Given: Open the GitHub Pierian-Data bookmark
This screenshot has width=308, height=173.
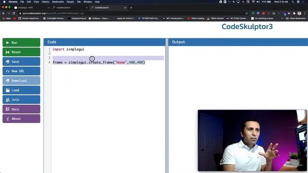Looking at the screenshot, I should tap(29, 18).
